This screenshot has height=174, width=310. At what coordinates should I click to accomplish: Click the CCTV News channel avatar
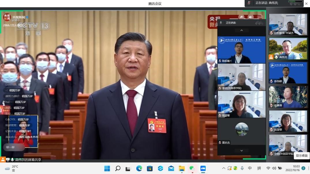click(7, 17)
